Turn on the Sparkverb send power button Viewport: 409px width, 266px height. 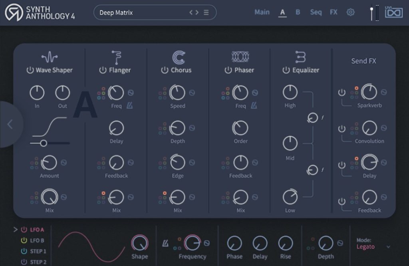(341, 93)
